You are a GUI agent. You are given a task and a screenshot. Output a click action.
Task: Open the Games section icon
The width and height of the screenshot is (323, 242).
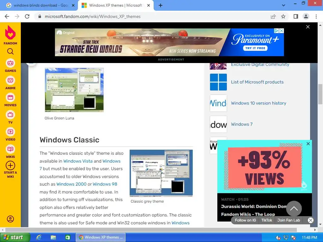10,63
